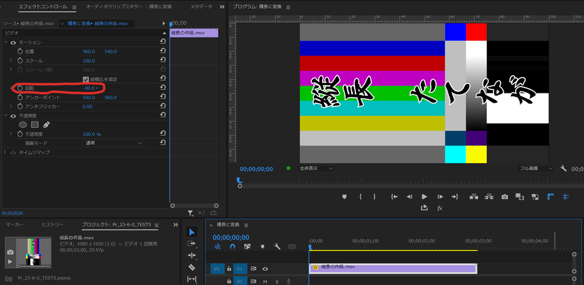Toggle the 縦横比を固定 checkbox
Image resolution: width=584 pixels, height=285 pixels.
86,79
